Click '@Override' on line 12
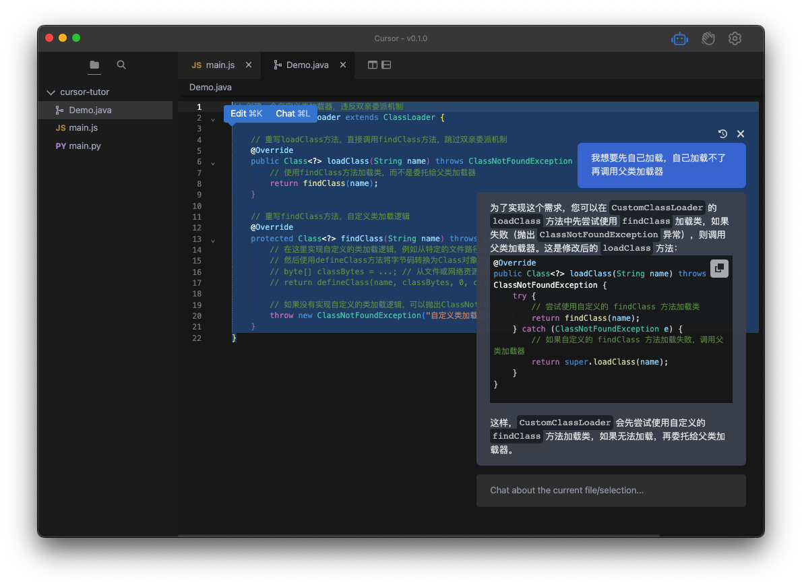The width and height of the screenshot is (802, 587). 272,227
